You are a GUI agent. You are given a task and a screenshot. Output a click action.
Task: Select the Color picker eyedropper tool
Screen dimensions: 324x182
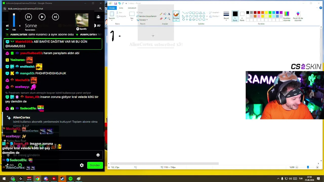tap(165, 18)
